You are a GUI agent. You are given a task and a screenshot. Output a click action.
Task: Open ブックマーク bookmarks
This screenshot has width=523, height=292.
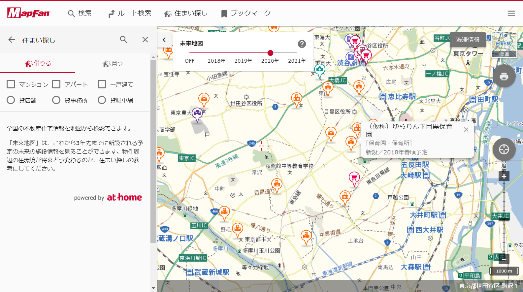tap(246, 13)
